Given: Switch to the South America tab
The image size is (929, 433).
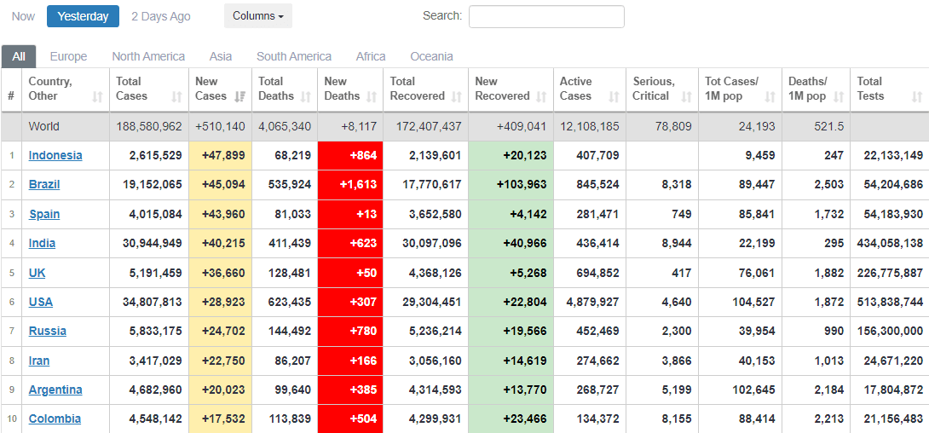Looking at the screenshot, I should point(294,56).
